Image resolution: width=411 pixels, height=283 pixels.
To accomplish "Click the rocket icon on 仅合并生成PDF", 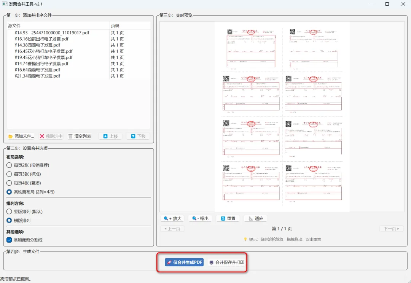I will 169,262.
